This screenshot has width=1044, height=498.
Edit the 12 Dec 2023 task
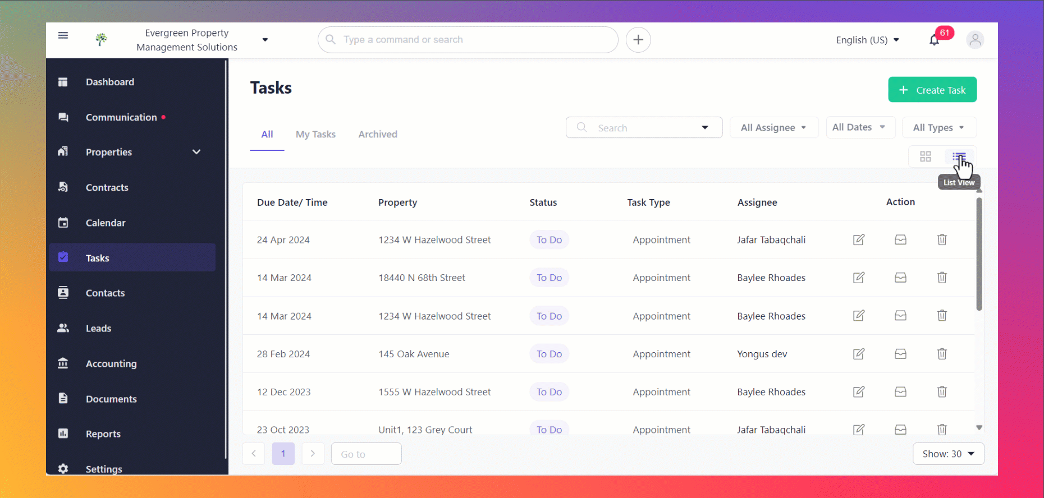click(x=859, y=392)
